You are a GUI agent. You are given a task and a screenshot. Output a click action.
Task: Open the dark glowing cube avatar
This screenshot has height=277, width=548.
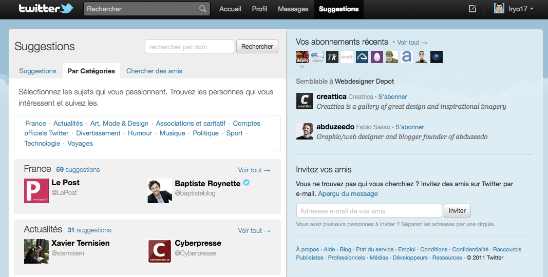click(x=437, y=57)
